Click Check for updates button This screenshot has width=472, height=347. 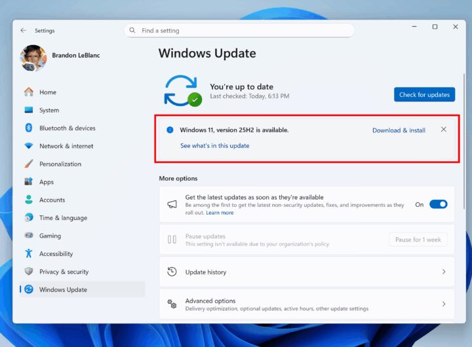[x=424, y=94]
